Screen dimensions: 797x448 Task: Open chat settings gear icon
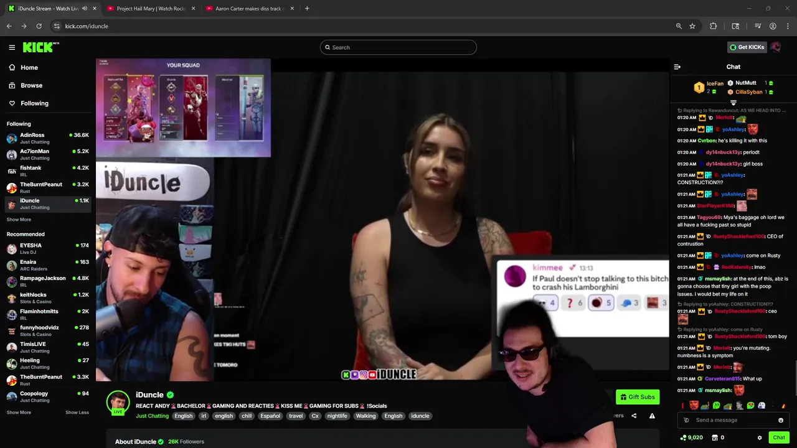click(760, 437)
